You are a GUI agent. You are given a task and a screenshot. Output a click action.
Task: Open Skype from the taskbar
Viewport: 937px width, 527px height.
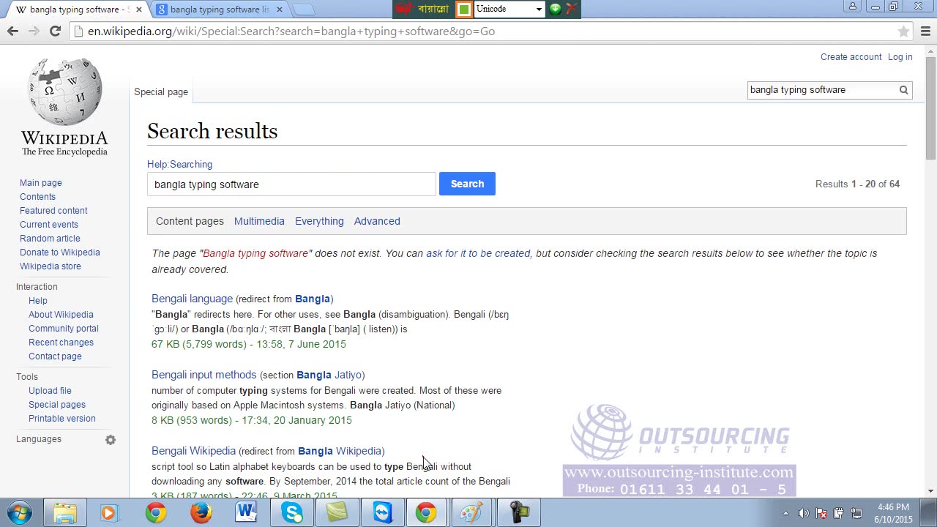(291, 513)
